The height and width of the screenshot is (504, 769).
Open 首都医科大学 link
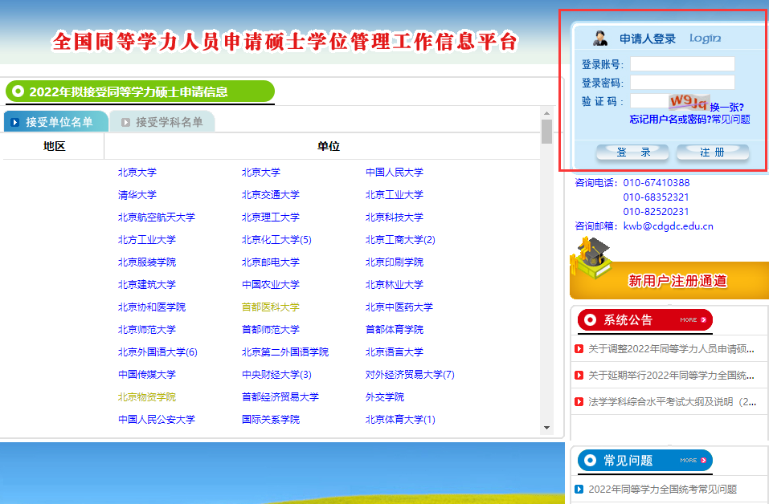coord(271,307)
